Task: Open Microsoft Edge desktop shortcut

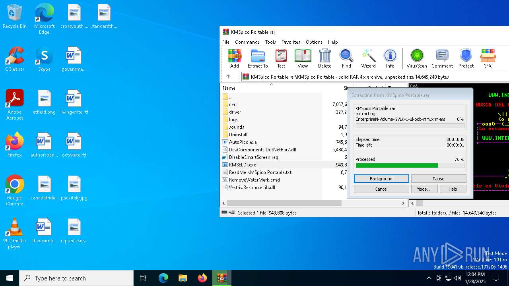Action: [x=44, y=19]
